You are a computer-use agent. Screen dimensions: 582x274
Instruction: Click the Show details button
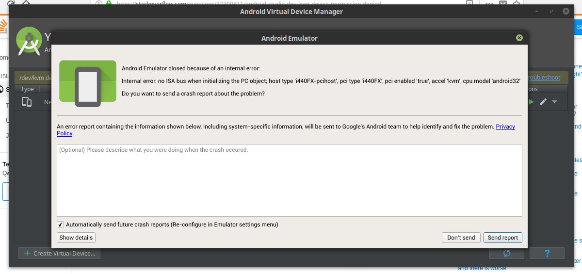77,238
